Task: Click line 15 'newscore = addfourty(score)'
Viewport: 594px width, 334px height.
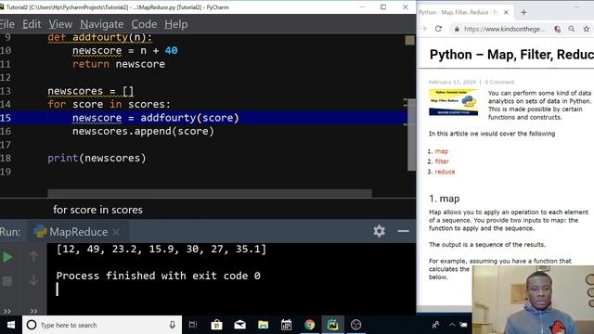Action: pyautogui.click(x=155, y=118)
